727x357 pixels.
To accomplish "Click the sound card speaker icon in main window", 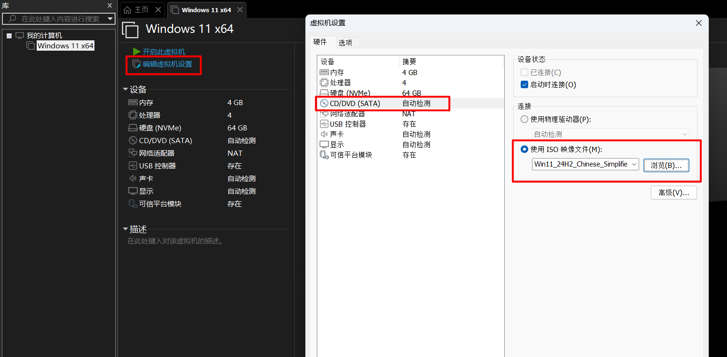I will click(x=133, y=178).
